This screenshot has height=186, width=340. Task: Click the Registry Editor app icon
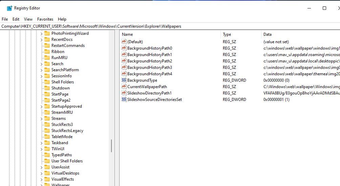(x=9, y=8)
